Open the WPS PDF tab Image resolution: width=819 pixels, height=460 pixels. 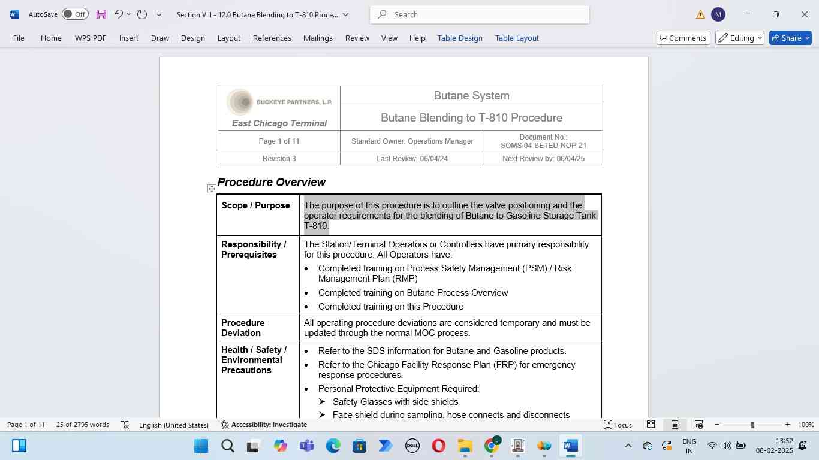(x=91, y=38)
